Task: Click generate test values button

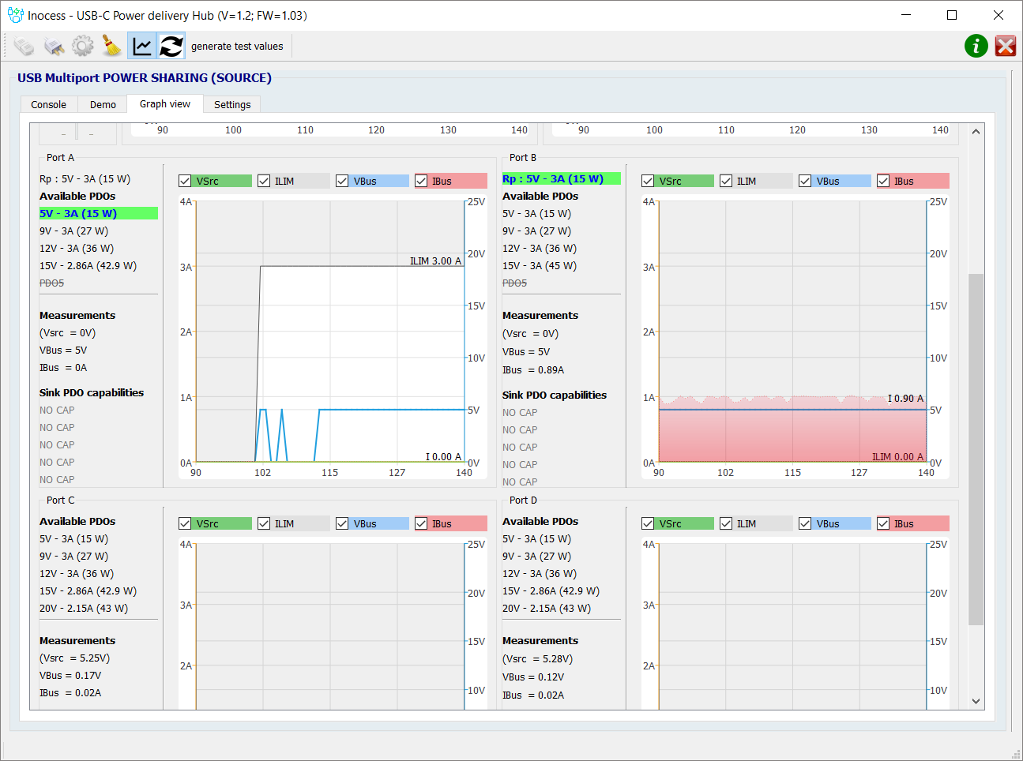Action: point(237,47)
